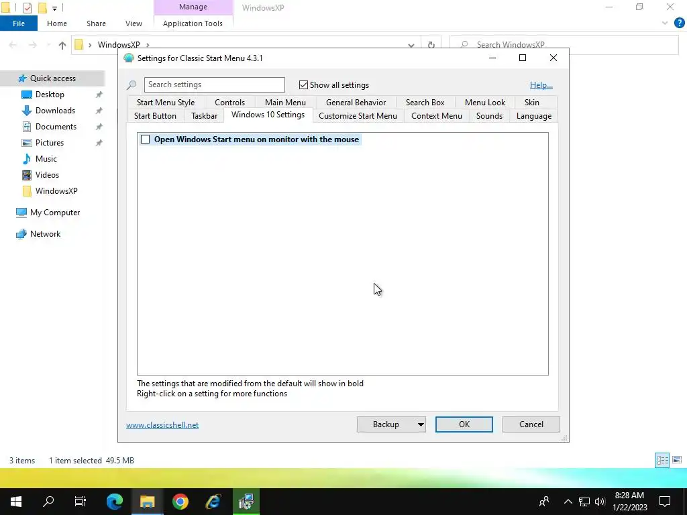
Task: Launch Internet Explorer from taskbar
Action: [213, 502]
